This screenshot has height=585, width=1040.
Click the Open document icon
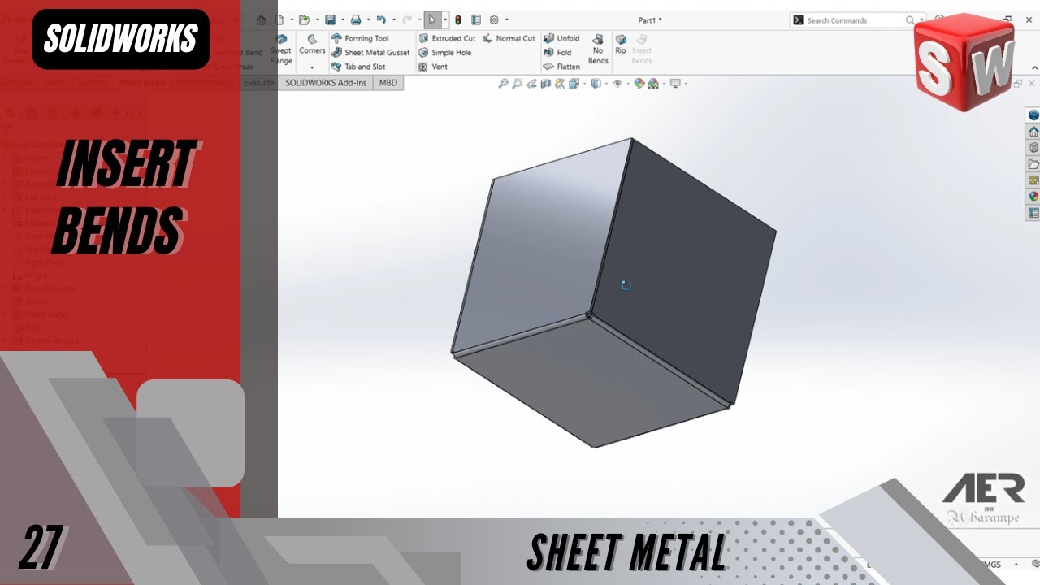click(x=304, y=19)
